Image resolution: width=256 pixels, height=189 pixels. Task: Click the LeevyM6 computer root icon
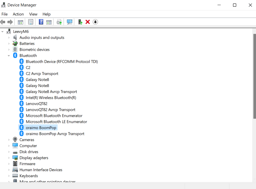9,31
